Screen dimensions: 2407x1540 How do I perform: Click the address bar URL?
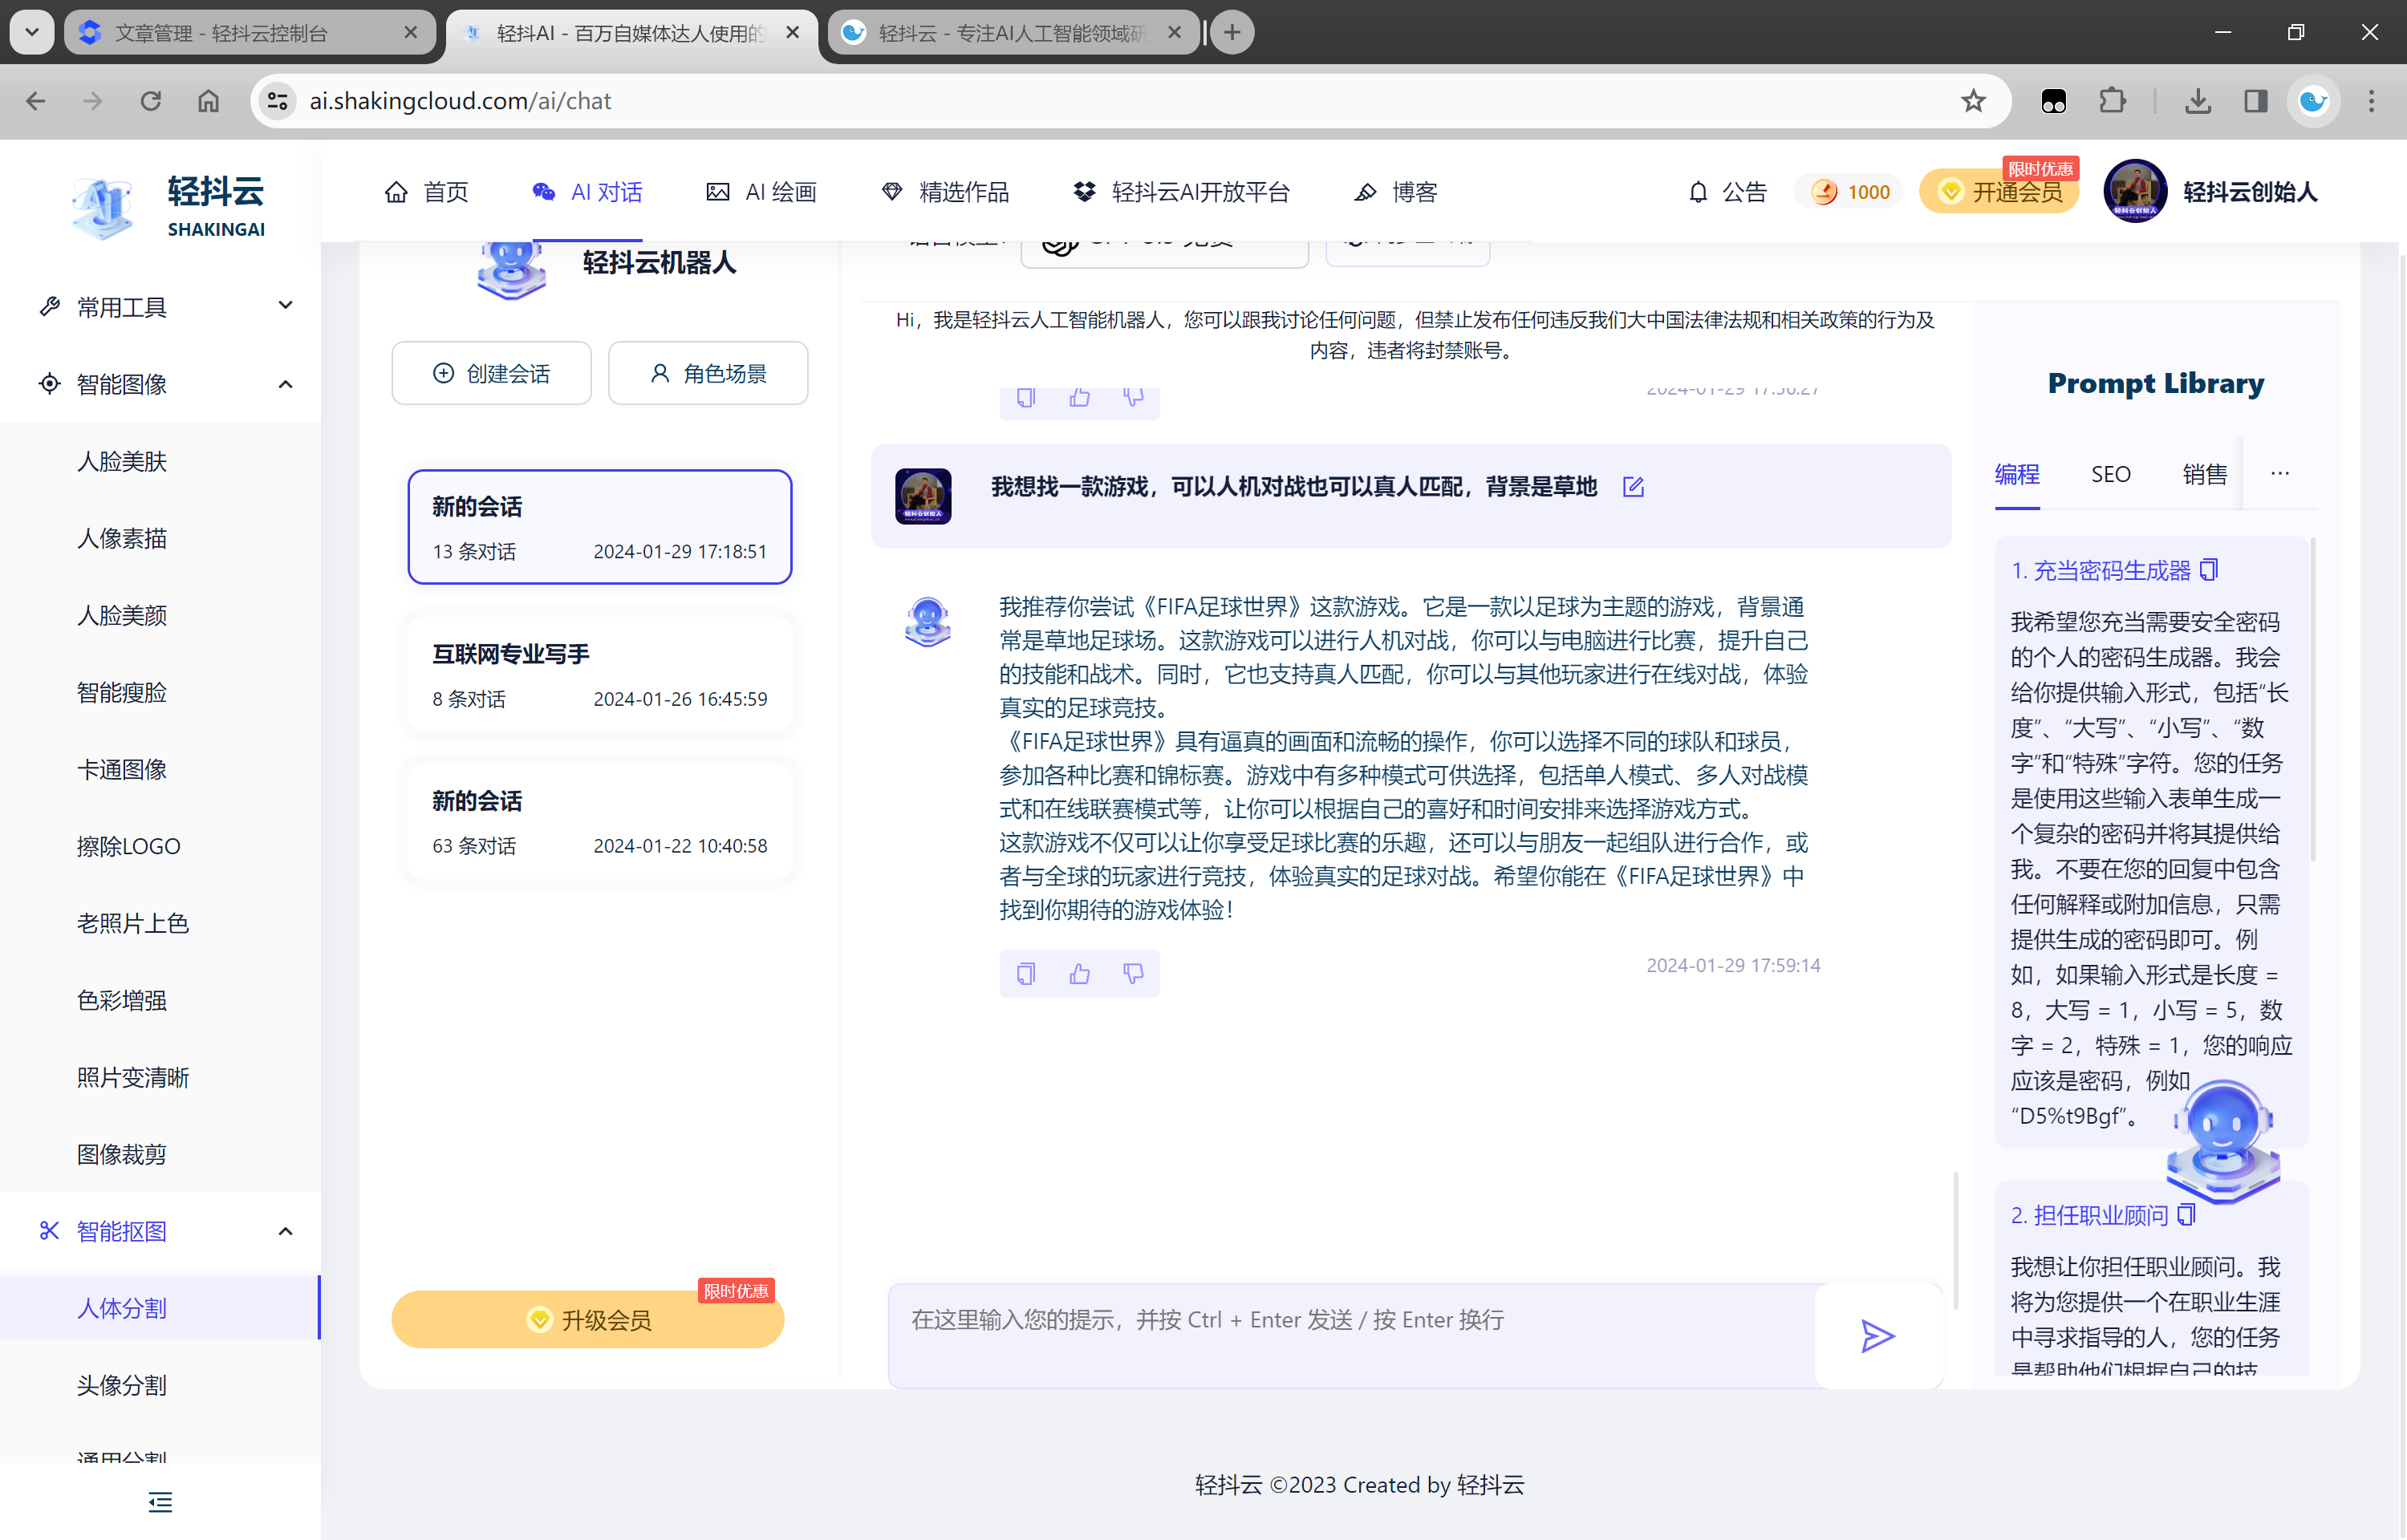(460, 101)
